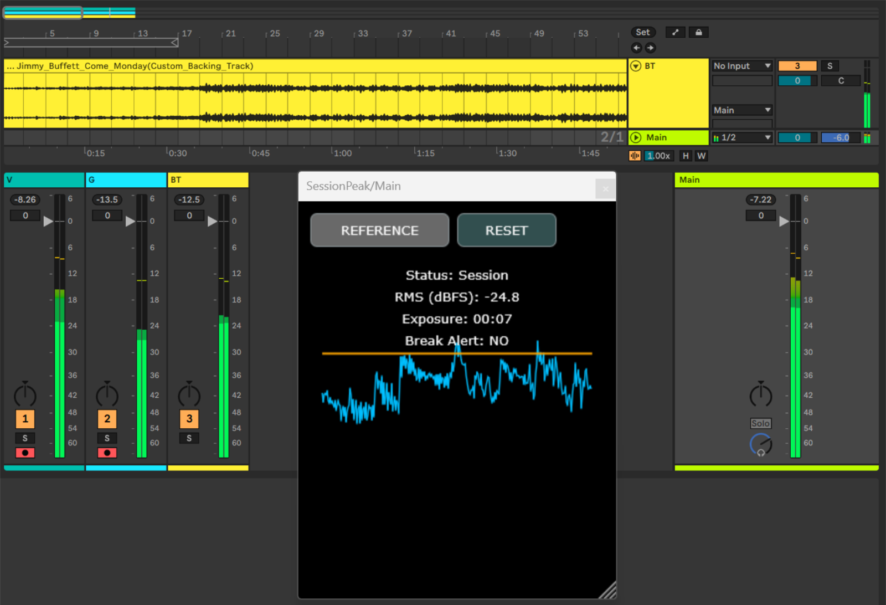This screenshot has width=886, height=605.
Task: Deactivate track activator 1 on track V
Action: click(25, 419)
